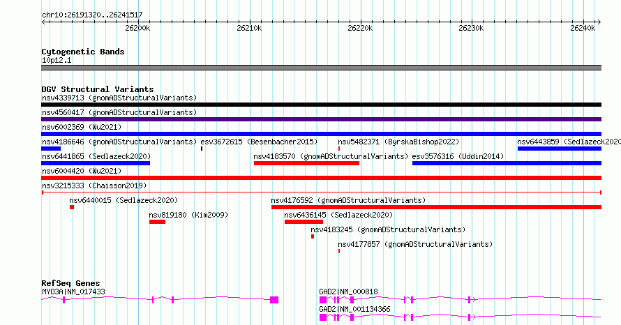Click the nsv4339713 black variant bar
The image size is (621, 325).
321,105
